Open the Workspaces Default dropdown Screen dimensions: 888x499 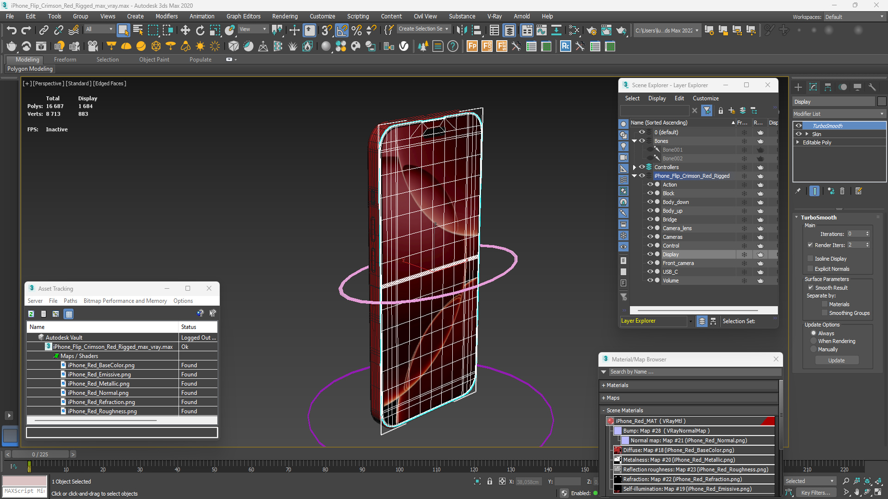(854, 17)
